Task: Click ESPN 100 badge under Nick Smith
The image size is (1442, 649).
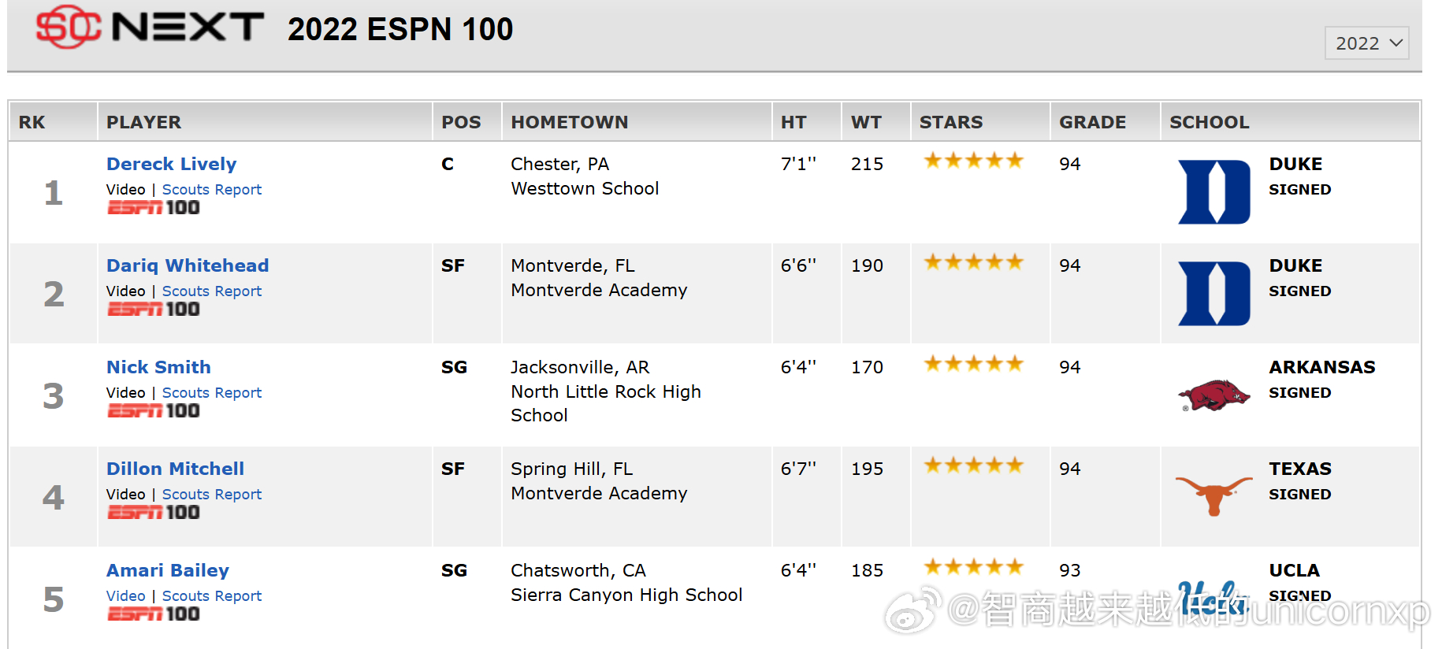Action: click(x=154, y=411)
